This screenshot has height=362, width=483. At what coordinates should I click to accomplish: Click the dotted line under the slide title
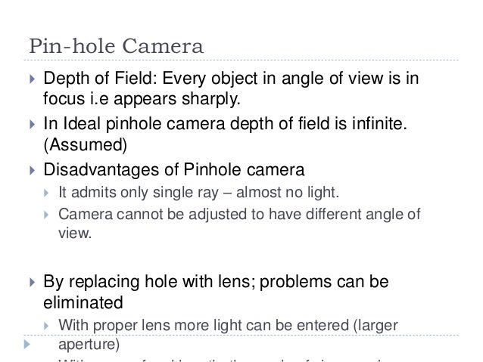pyautogui.click(x=241, y=60)
